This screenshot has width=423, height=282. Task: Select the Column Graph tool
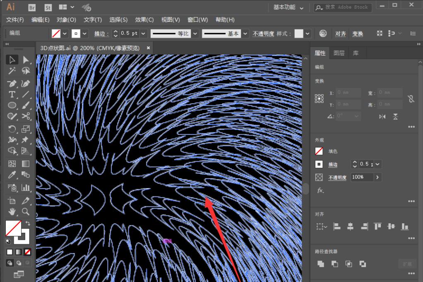[x=26, y=187]
